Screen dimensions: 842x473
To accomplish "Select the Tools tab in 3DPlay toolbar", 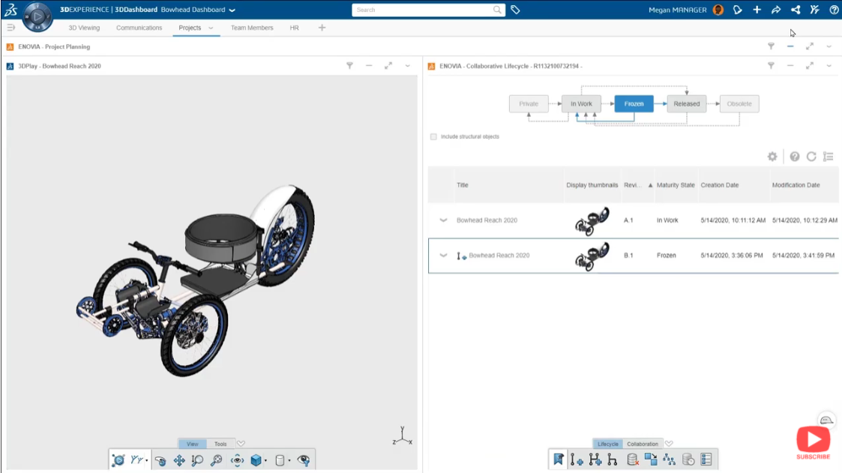I will [220, 444].
